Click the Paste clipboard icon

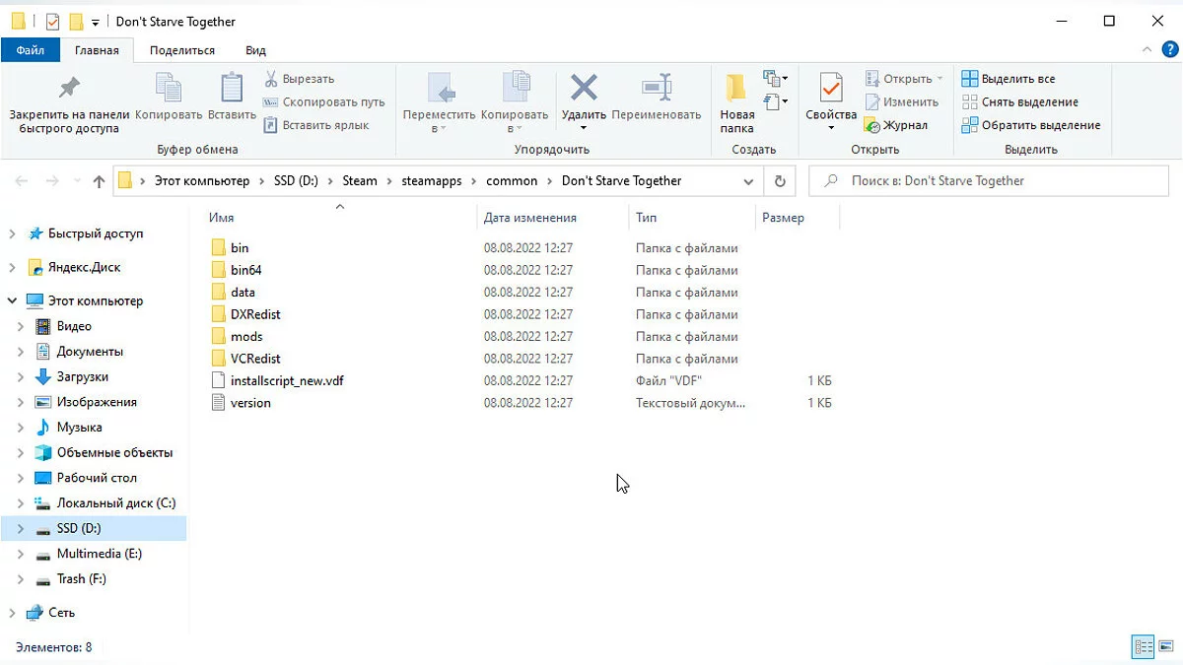232,89
